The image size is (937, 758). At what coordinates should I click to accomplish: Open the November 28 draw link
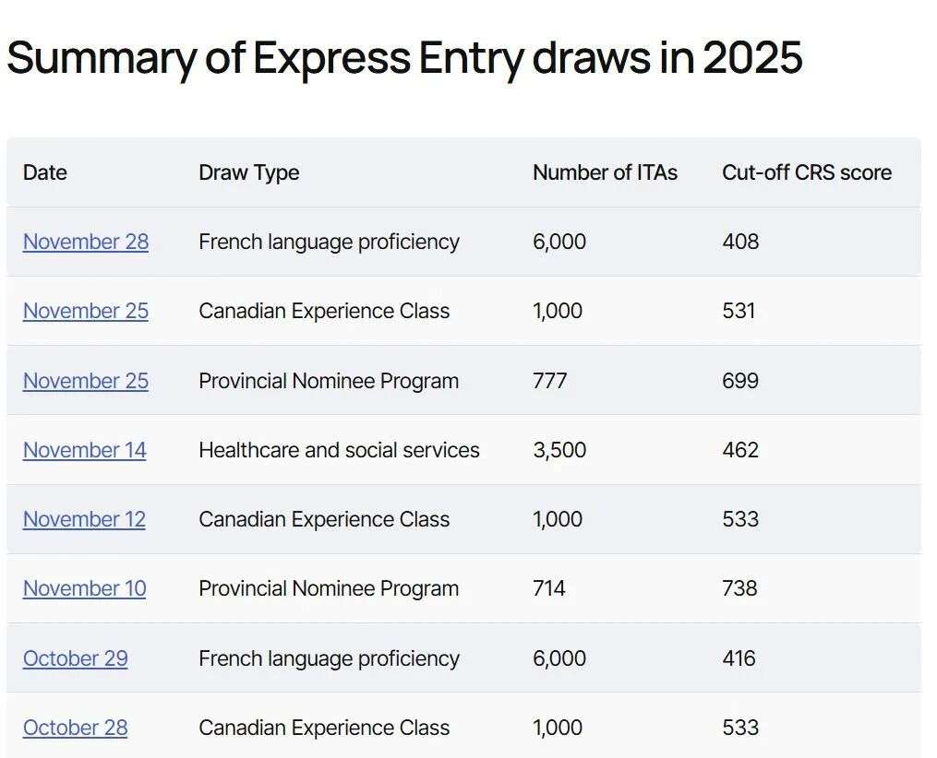(x=85, y=242)
